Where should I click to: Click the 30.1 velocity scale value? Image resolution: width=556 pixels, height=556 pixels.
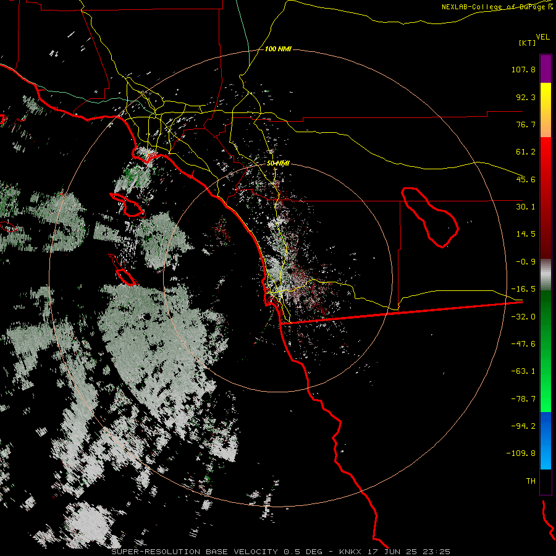pos(526,207)
